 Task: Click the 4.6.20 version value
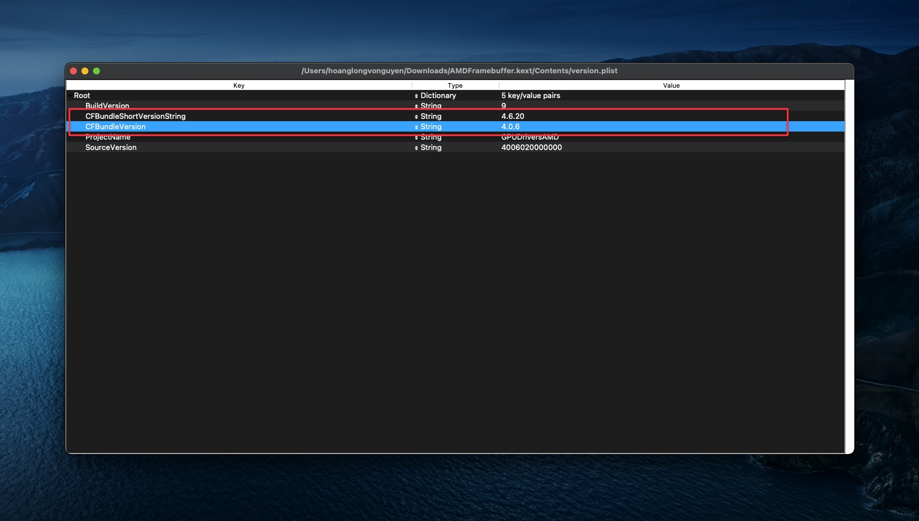tap(513, 117)
